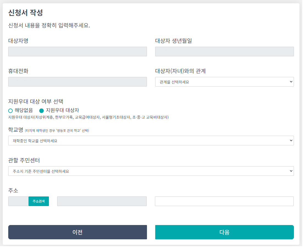Click the grey base address field
Image resolution: width=303 pixels, height=247 pixels.
pyautogui.click(x=102, y=202)
